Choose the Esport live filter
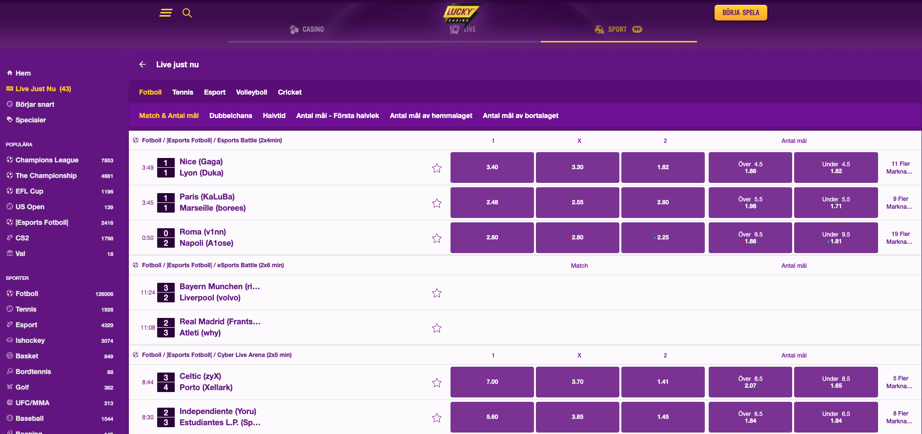Viewport: 922px width, 434px height. point(215,92)
